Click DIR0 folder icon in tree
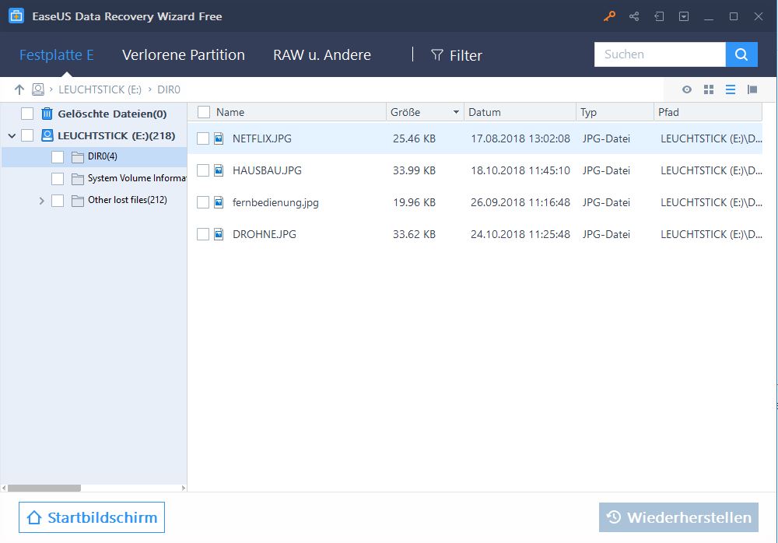The width and height of the screenshot is (778, 543). pos(77,157)
